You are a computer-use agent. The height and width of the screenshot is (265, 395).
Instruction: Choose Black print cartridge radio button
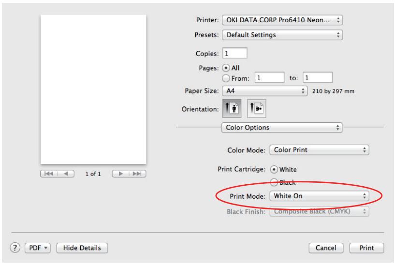(274, 182)
